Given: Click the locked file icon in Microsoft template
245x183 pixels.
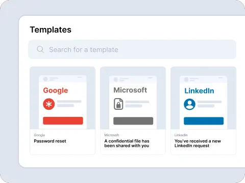Looking at the screenshot, I should pos(118,104).
